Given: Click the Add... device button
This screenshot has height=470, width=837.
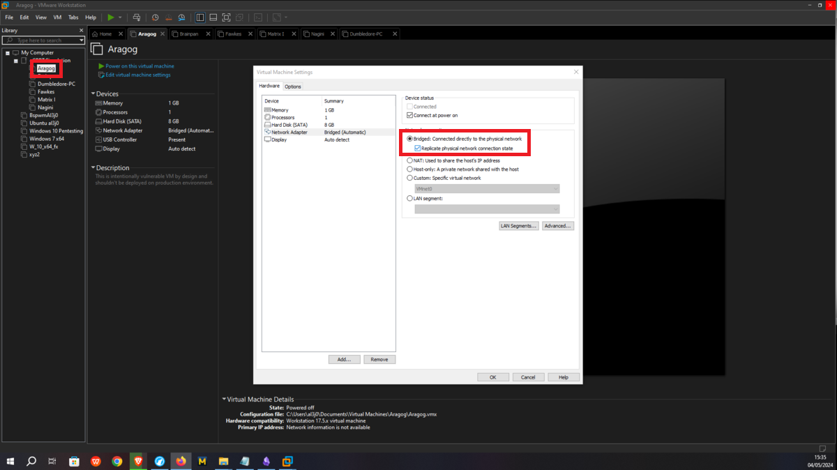Looking at the screenshot, I should tap(345, 359).
